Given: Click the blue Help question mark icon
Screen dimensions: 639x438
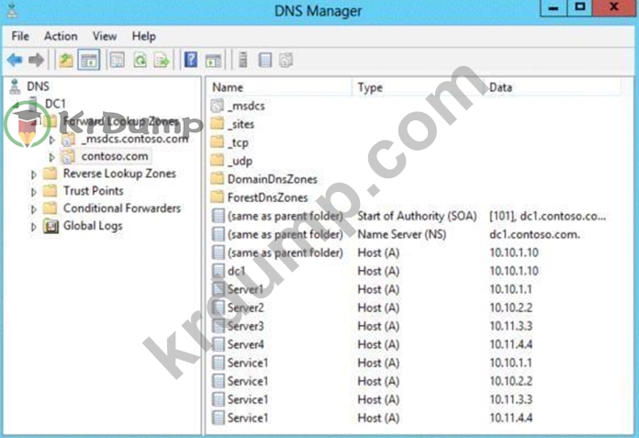Looking at the screenshot, I should [x=191, y=61].
